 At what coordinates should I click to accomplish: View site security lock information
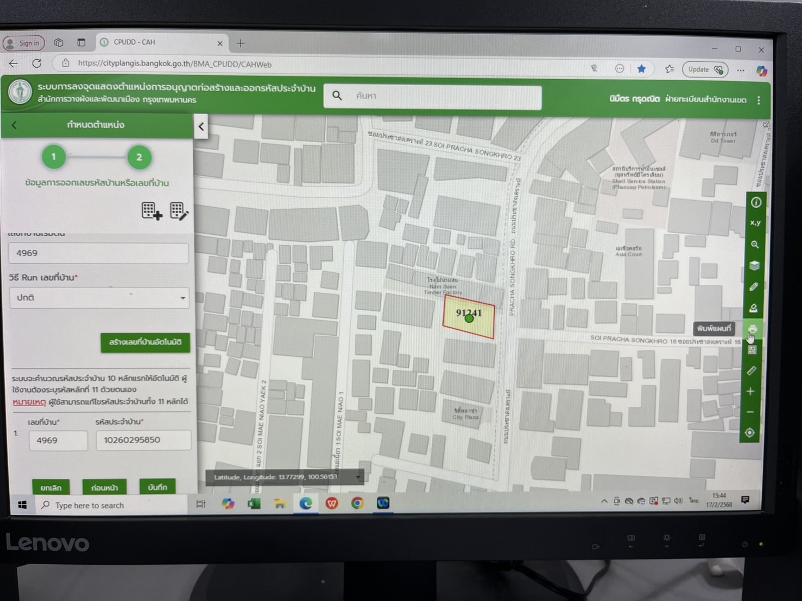66,63
